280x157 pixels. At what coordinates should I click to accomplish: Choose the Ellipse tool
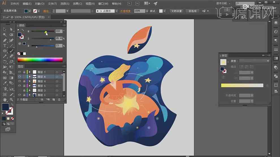pos(5,51)
